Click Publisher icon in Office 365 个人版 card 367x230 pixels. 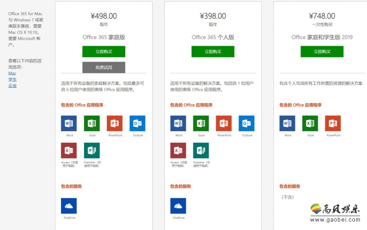(x=201, y=150)
